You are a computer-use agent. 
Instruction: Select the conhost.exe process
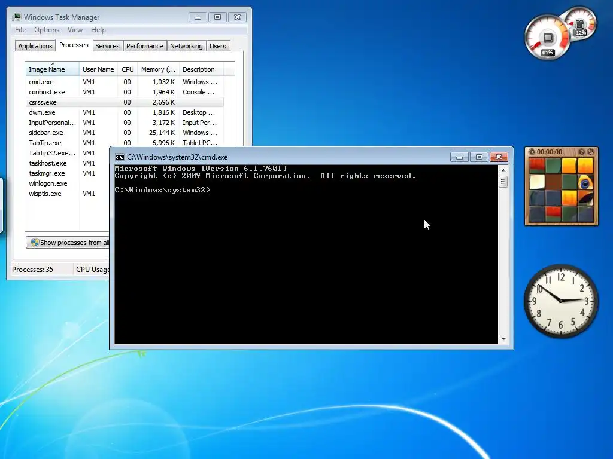(x=125, y=92)
